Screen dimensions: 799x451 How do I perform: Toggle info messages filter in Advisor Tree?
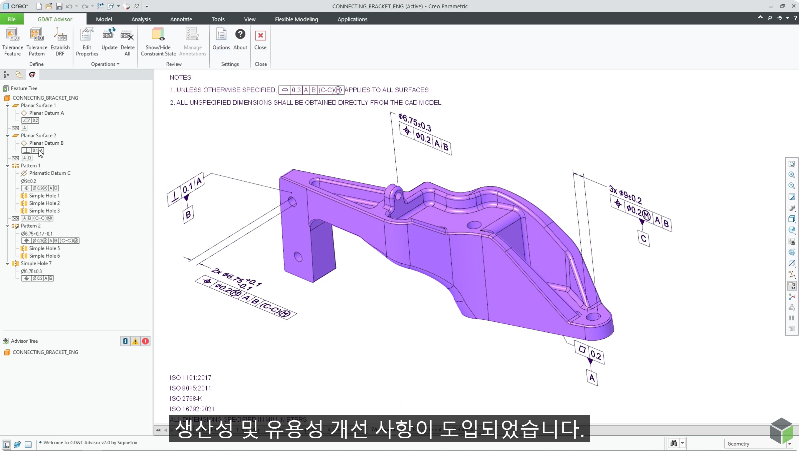125,341
